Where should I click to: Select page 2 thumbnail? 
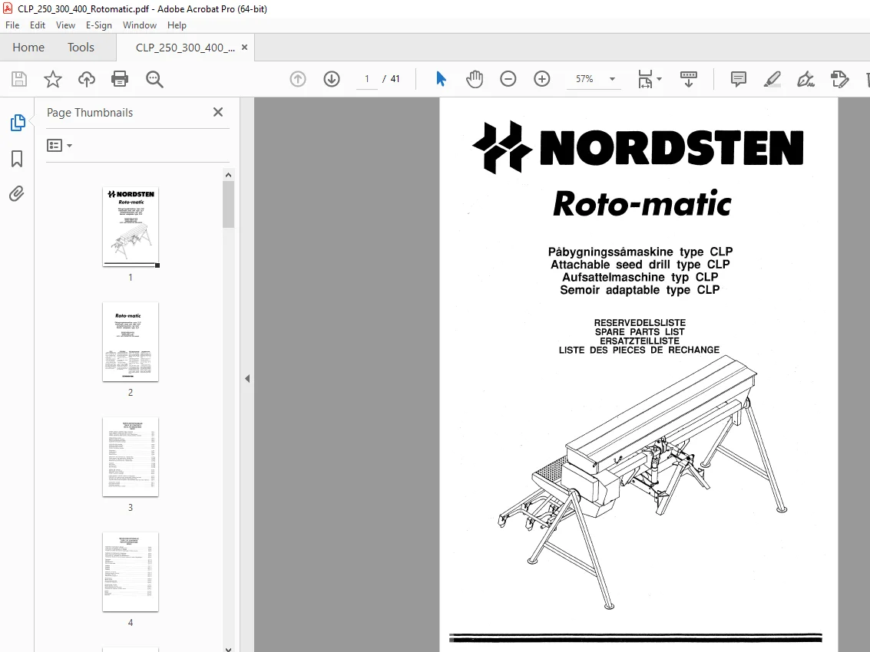[131, 341]
